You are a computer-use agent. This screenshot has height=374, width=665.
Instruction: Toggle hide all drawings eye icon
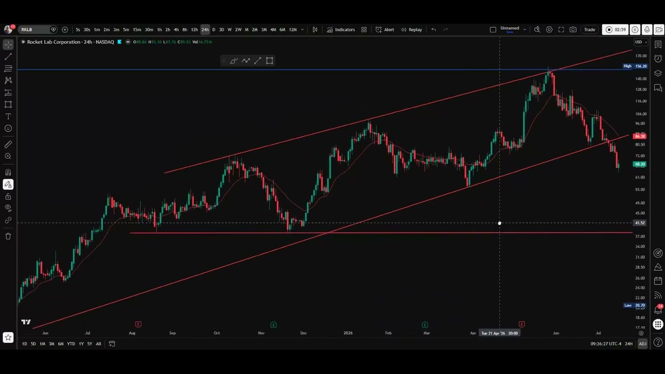[8, 208]
